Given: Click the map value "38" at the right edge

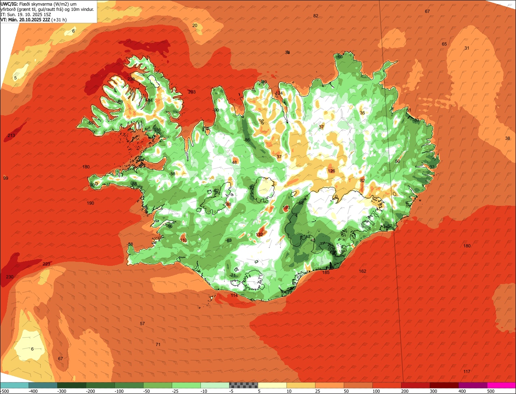Looking at the screenshot, I should (x=508, y=139).
